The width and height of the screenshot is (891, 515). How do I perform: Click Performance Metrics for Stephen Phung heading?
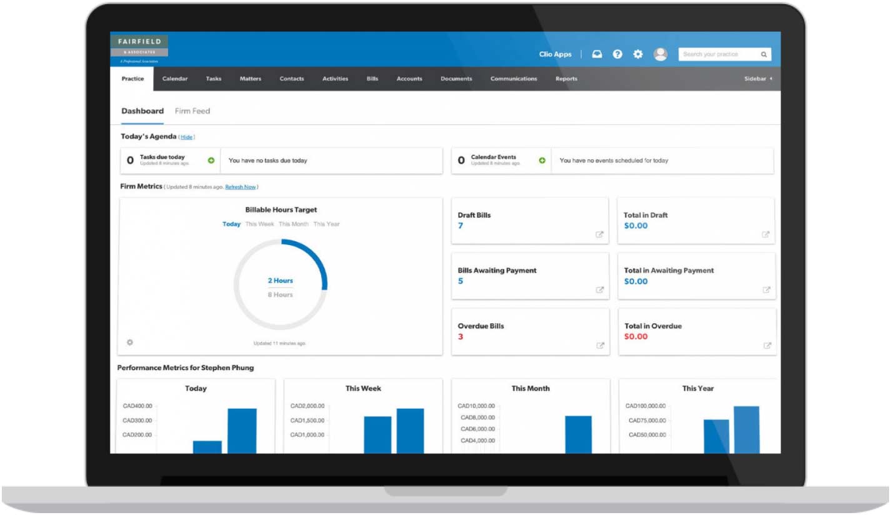pos(186,368)
